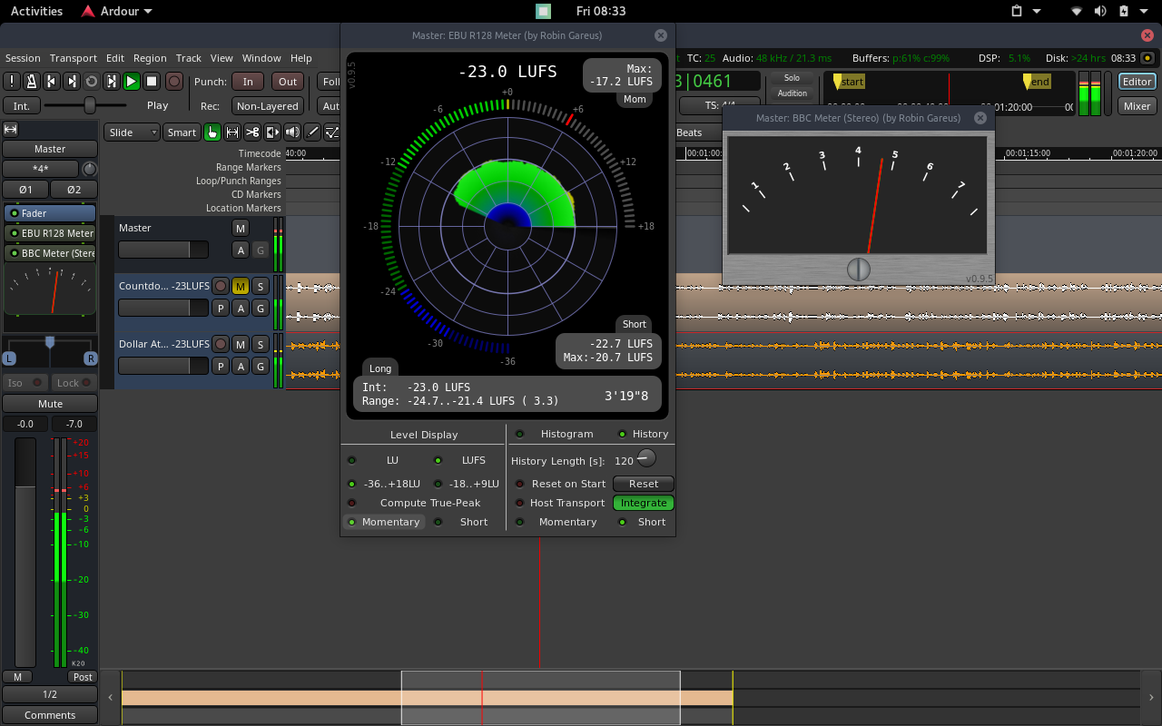Open Master track automation (A) menu

pyautogui.click(x=240, y=250)
